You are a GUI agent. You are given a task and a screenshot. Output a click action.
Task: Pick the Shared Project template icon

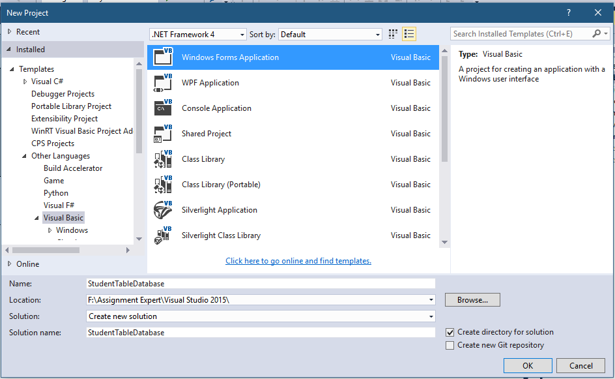[x=162, y=134]
